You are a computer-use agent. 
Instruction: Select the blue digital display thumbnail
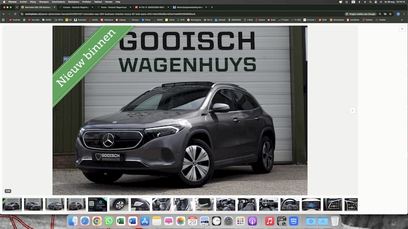coord(311,204)
